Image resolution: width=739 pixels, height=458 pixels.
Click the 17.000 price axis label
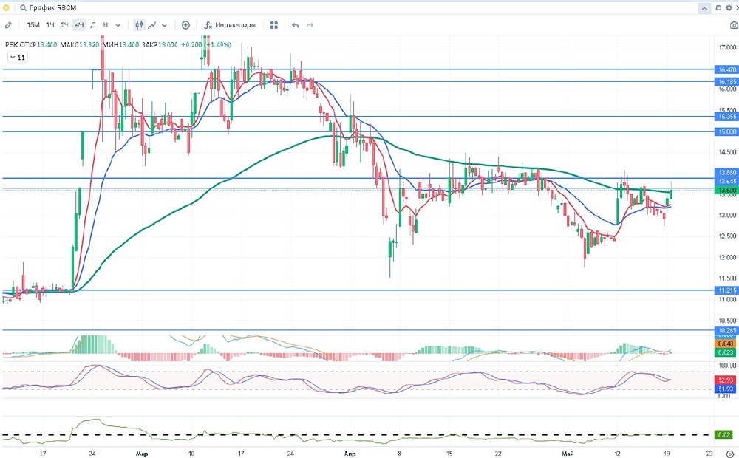click(x=729, y=47)
